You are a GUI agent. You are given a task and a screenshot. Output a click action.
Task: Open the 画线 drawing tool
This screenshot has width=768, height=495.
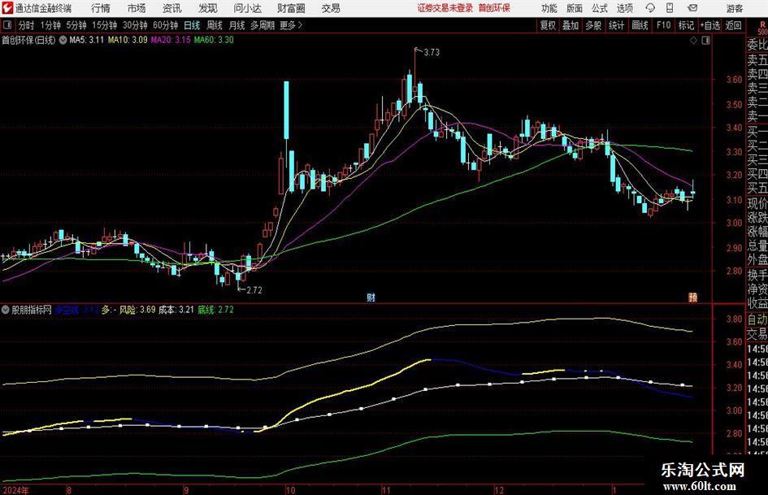[640, 25]
